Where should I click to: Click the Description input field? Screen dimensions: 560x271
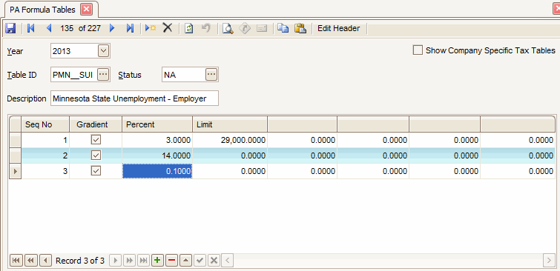click(x=135, y=98)
